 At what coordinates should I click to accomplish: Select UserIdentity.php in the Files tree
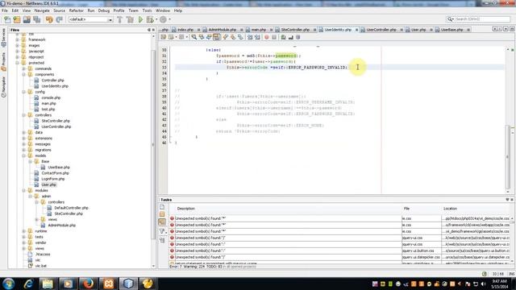coord(55,86)
